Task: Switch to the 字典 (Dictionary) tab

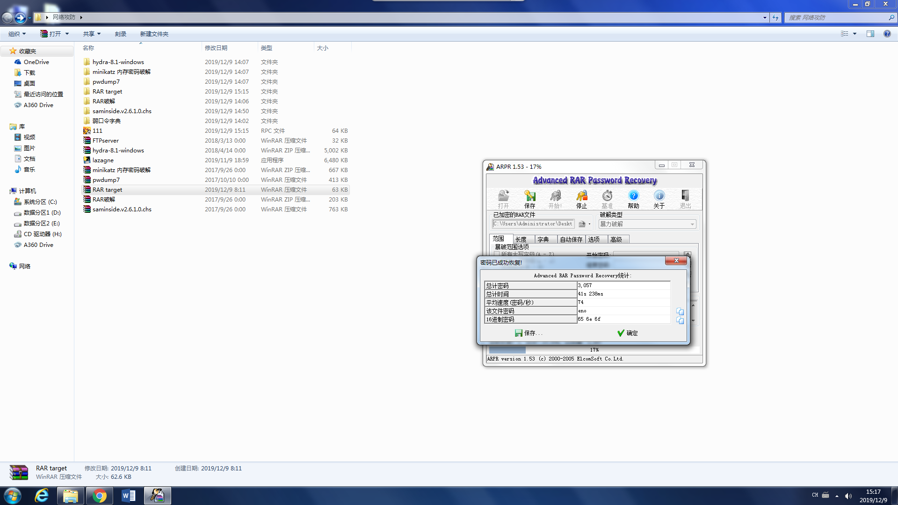Action: point(543,239)
